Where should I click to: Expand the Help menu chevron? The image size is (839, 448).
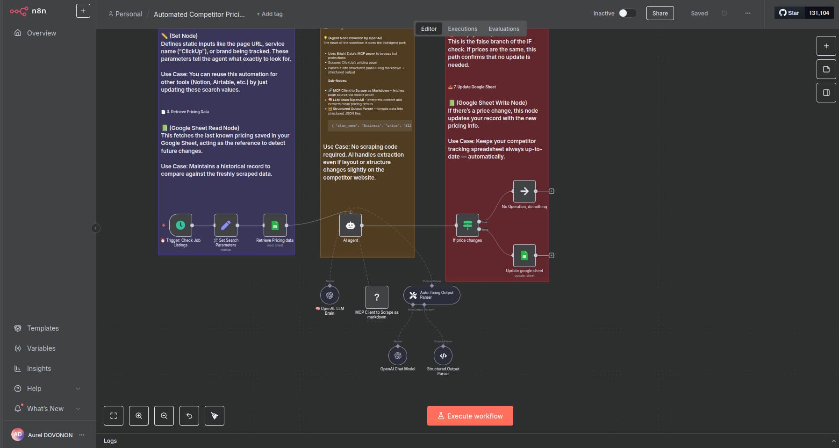point(78,389)
